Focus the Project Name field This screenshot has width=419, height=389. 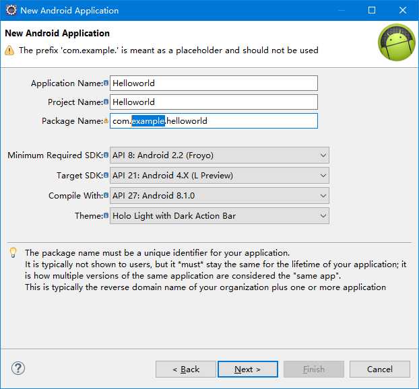[x=214, y=102]
